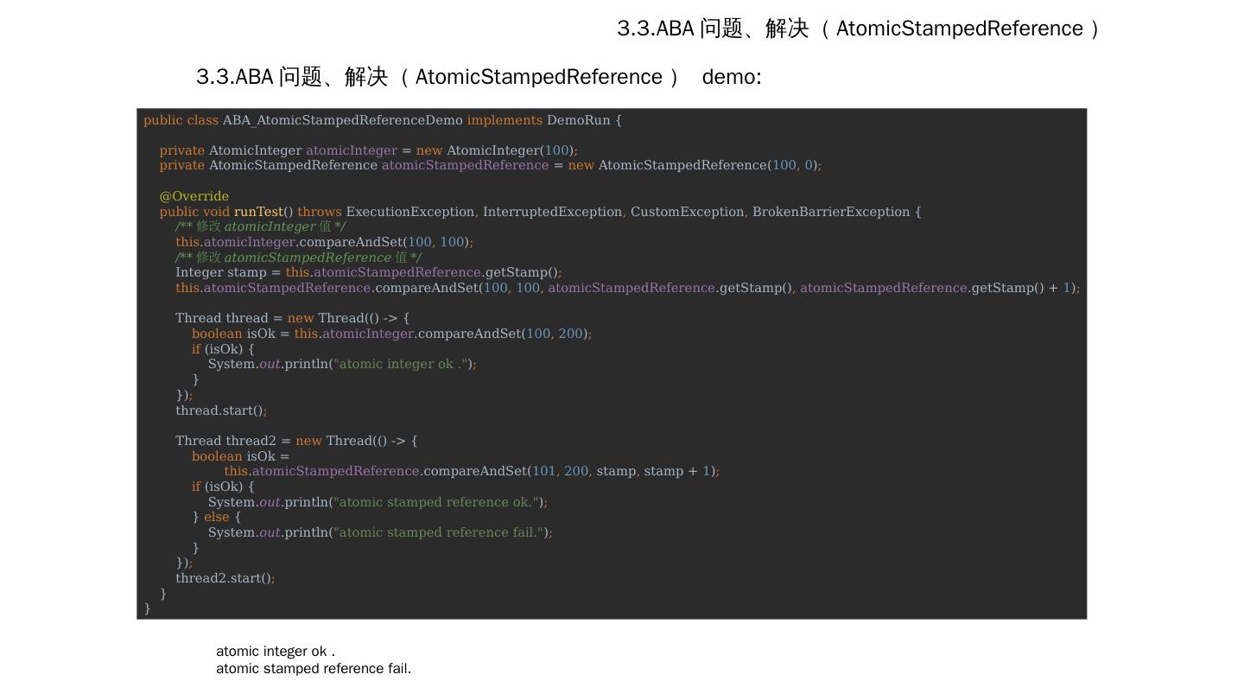Click 'atomic integer ok .' output line below code

pos(276,652)
